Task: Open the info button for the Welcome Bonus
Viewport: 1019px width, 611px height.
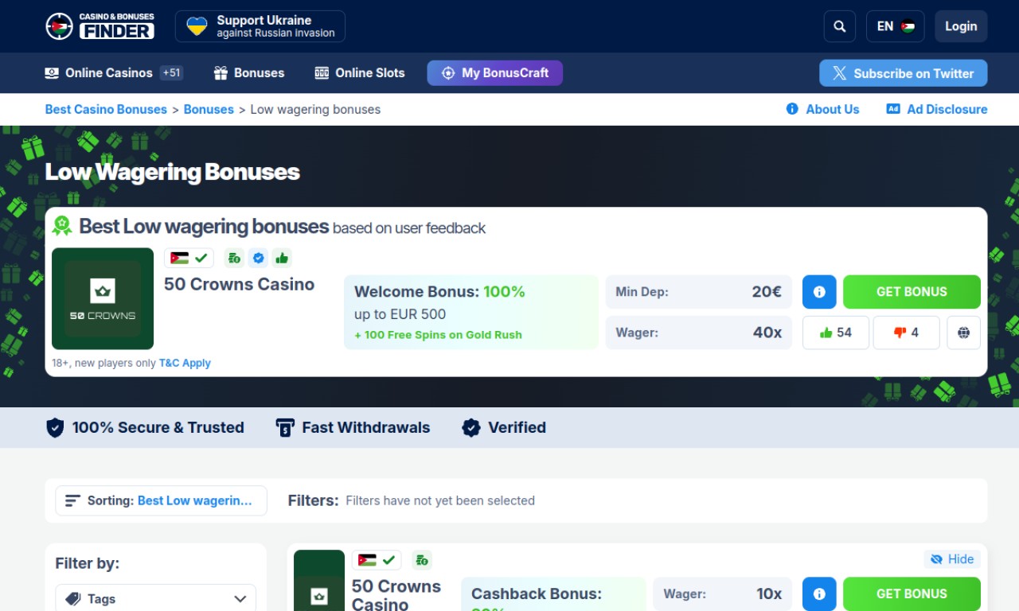Action: [x=819, y=292]
